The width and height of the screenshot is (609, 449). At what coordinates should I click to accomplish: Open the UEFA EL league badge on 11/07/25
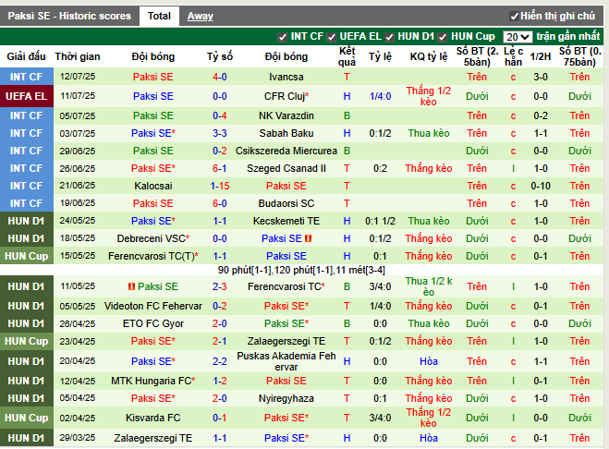pos(27,96)
